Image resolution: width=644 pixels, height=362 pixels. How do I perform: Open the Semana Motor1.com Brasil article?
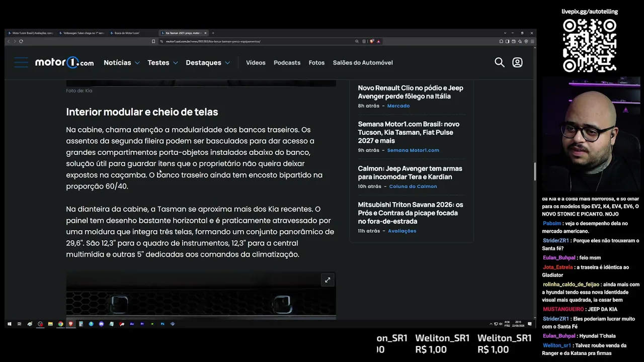(x=409, y=132)
